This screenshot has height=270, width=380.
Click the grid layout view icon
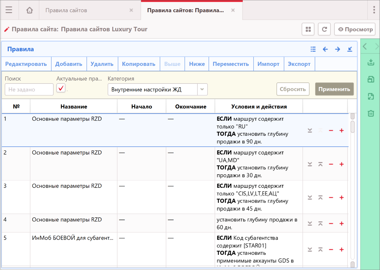[x=308, y=29]
